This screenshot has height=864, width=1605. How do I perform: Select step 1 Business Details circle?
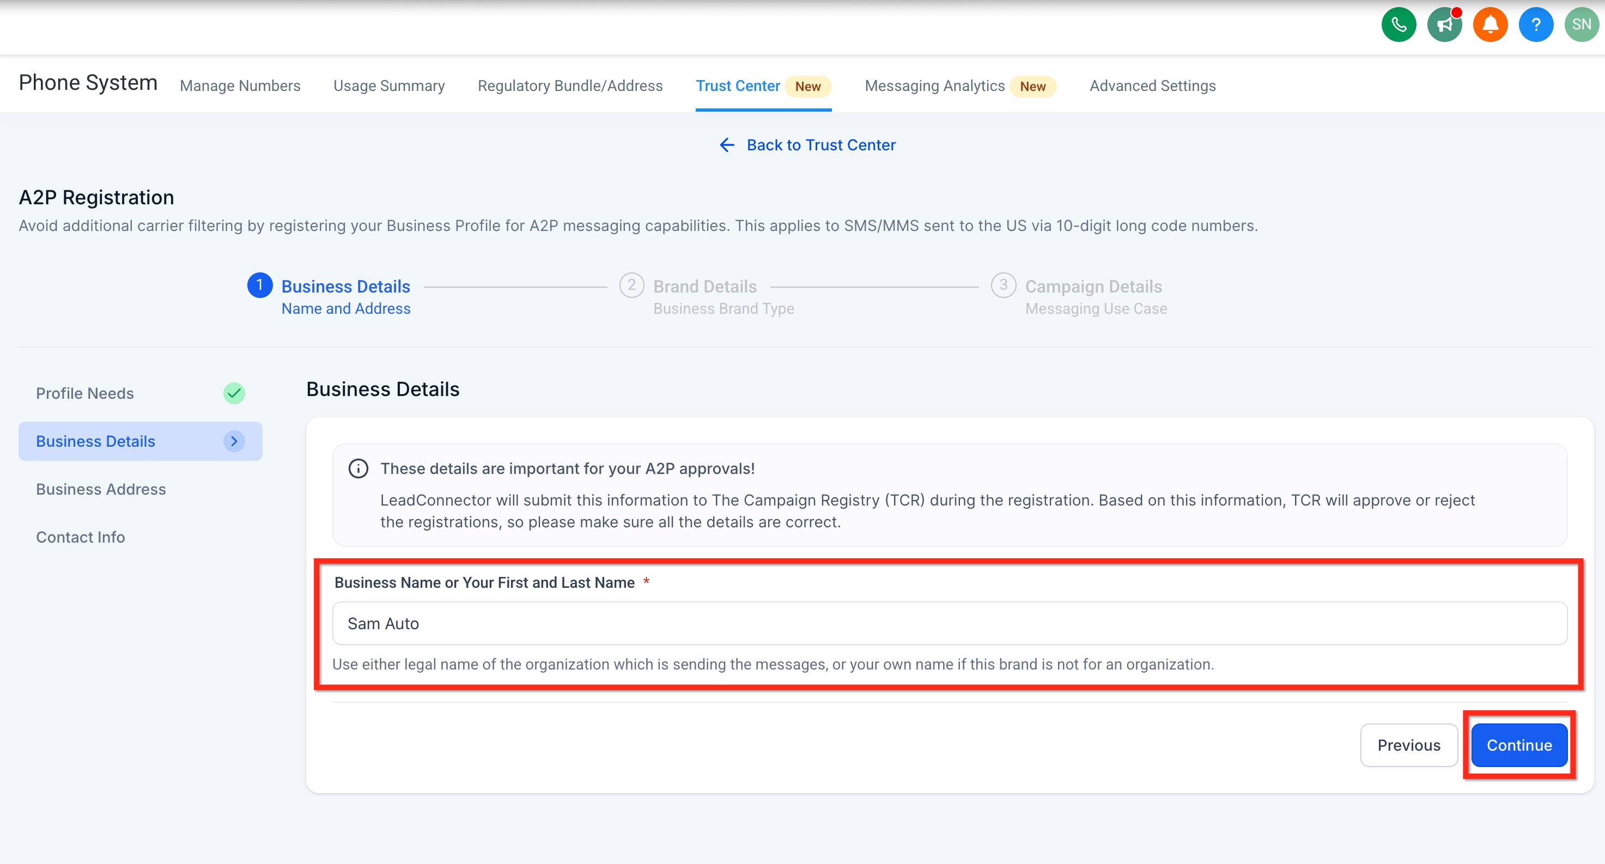(x=260, y=285)
